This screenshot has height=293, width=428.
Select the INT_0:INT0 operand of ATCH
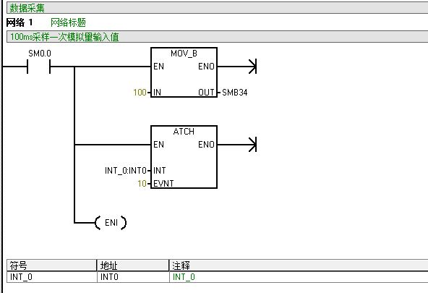pyautogui.click(x=126, y=171)
